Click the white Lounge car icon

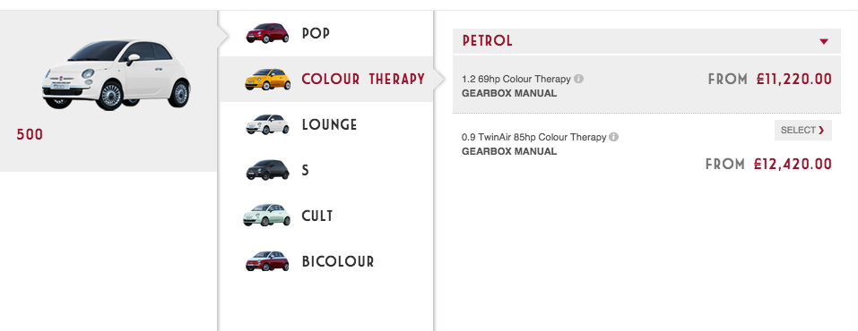(267, 124)
